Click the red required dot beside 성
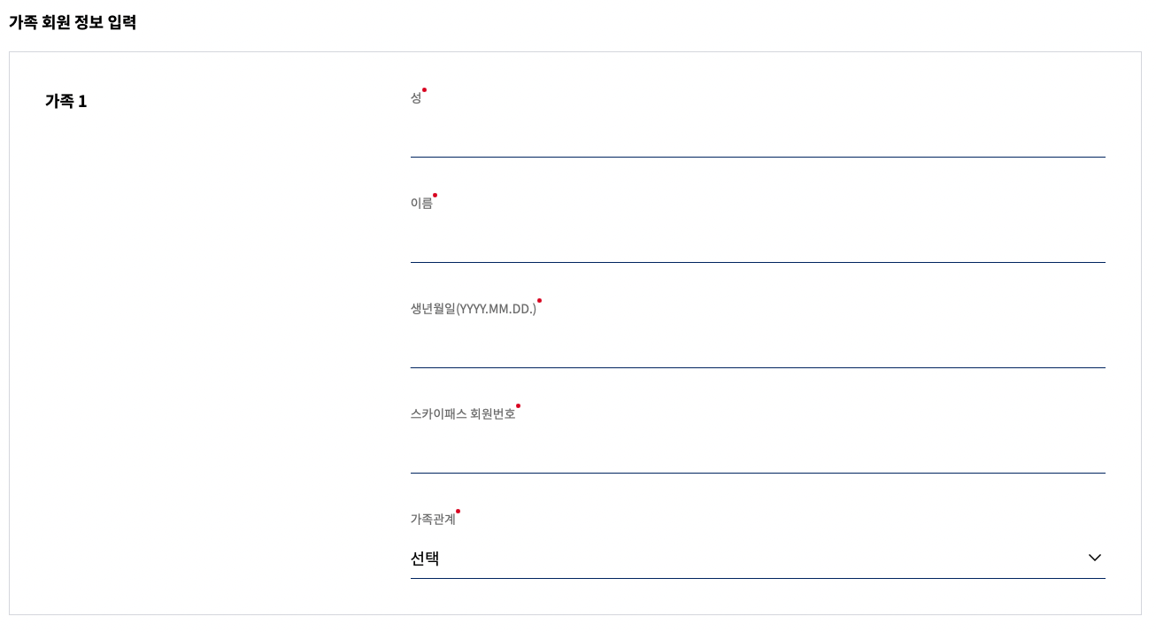This screenshot has width=1156, height=632. pyautogui.click(x=426, y=88)
